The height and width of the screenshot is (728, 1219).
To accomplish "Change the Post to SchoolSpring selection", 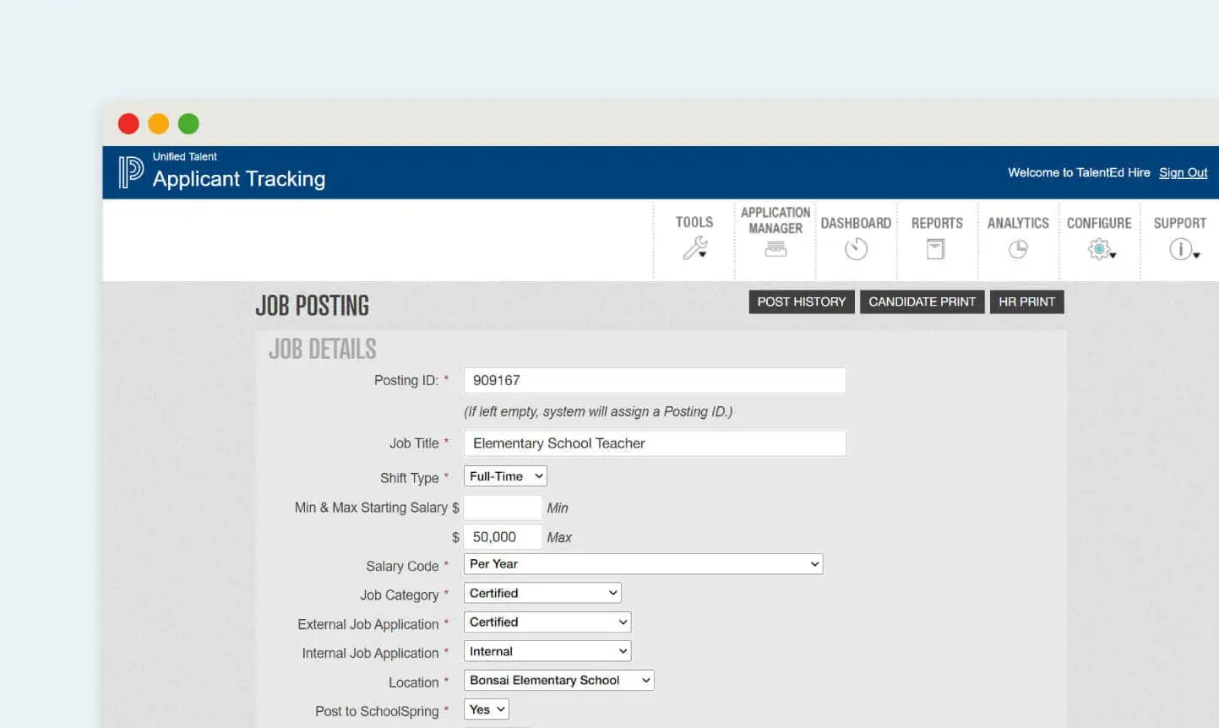I will tap(486, 709).
